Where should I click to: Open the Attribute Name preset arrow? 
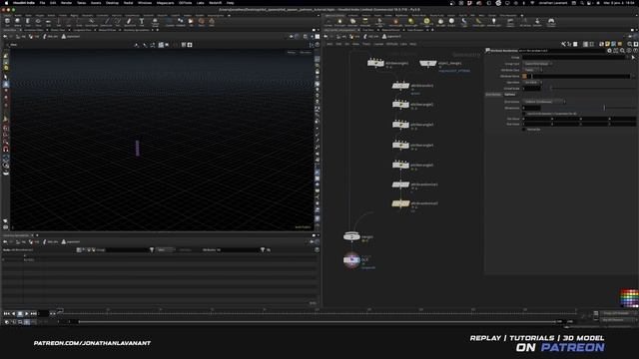(x=634, y=76)
